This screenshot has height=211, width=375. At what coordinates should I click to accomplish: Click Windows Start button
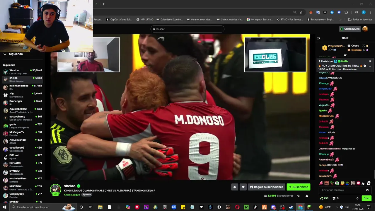(5, 207)
